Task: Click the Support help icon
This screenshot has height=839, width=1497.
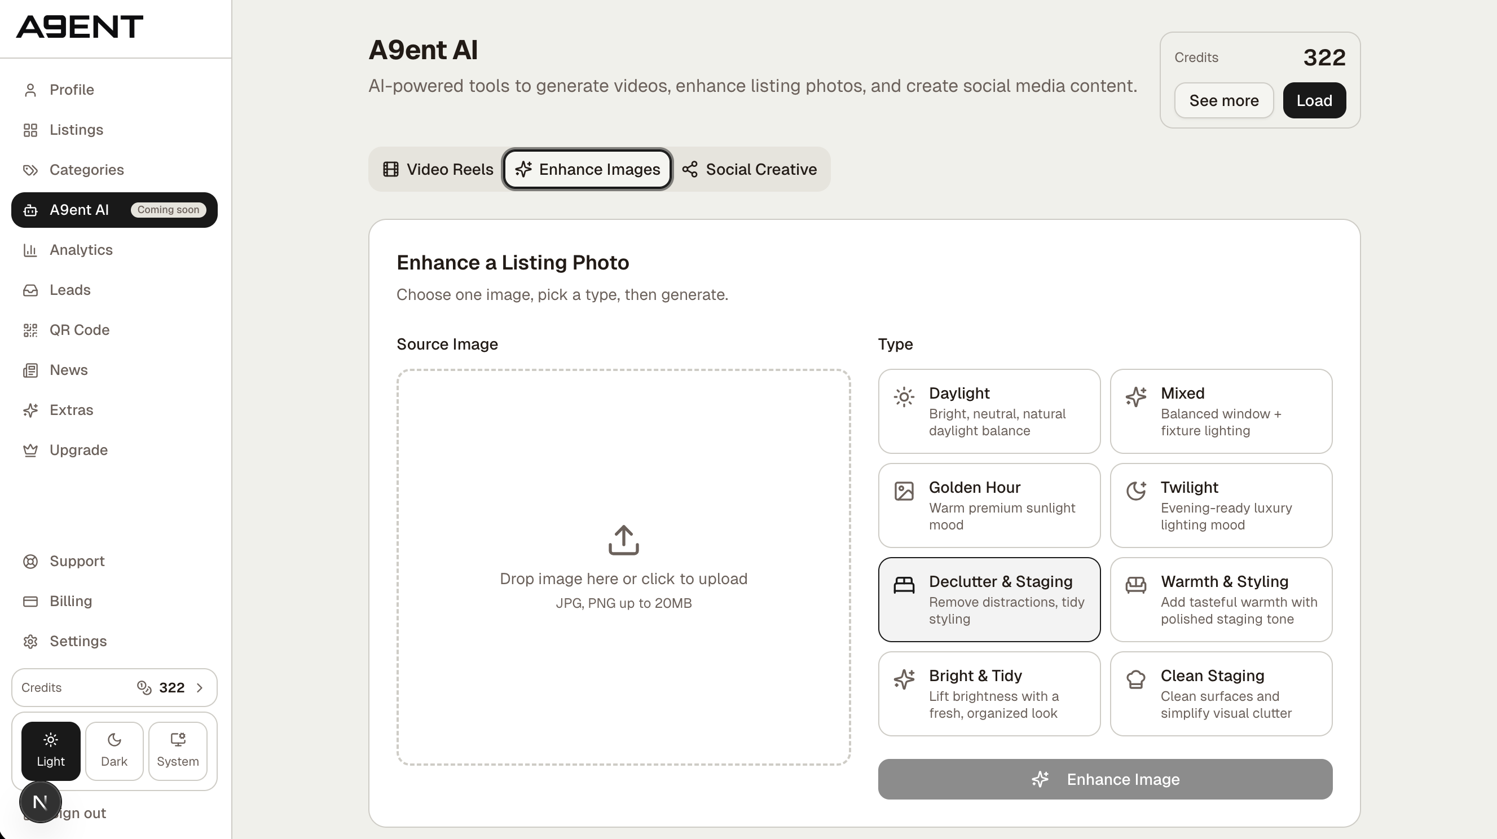Action: pyautogui.click(x=31, y=560)
